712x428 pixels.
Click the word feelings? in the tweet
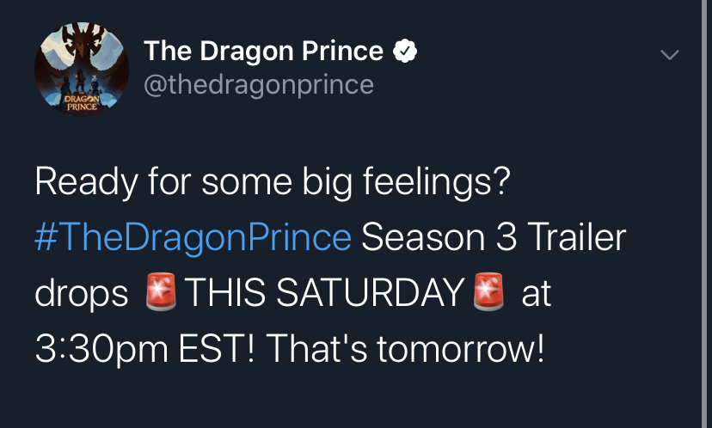(437, 181)
